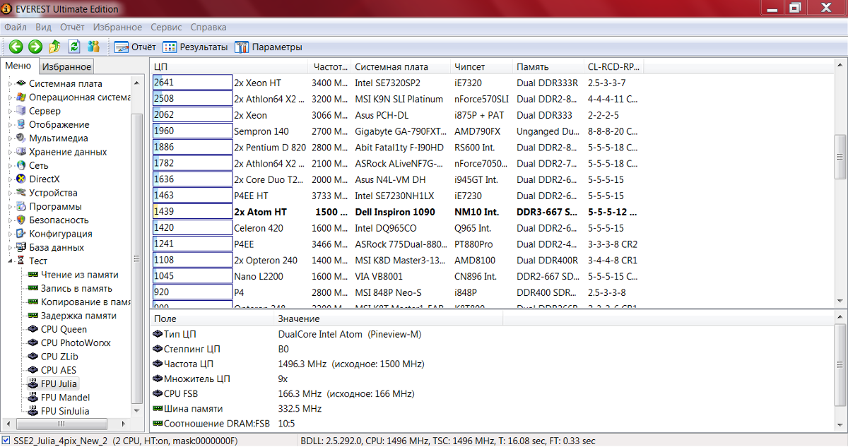Image resolution: width=848 pixels, height=447 pixels.
Task: Click the Refresh toolbar icon
Action: 74,47
